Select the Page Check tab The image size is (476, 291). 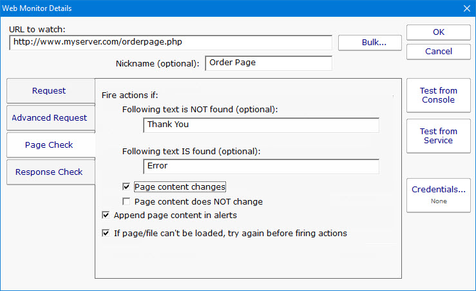click(x=49, y=145)
